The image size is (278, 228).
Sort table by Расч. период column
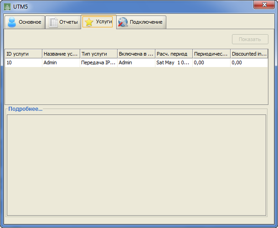(x=173, y=54)
